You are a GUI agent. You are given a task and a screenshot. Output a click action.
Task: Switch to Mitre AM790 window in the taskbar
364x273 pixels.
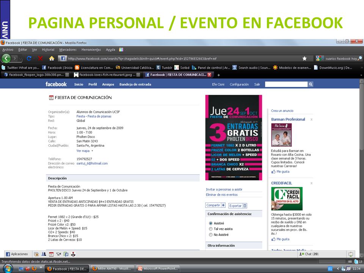[x=112, y=269]
